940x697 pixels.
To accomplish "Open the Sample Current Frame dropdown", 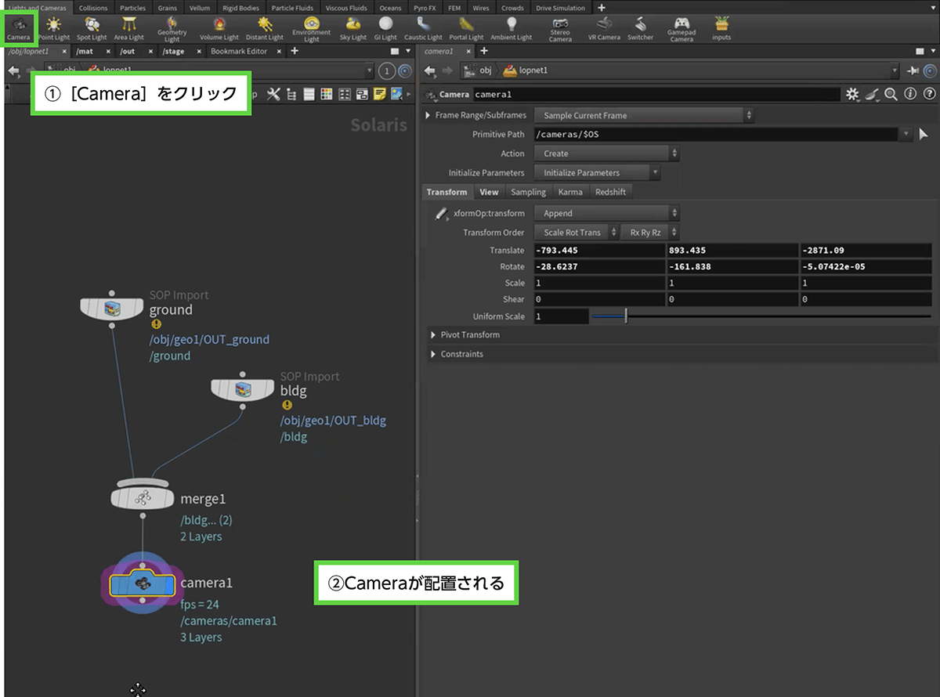I will (x=643, y=115).
